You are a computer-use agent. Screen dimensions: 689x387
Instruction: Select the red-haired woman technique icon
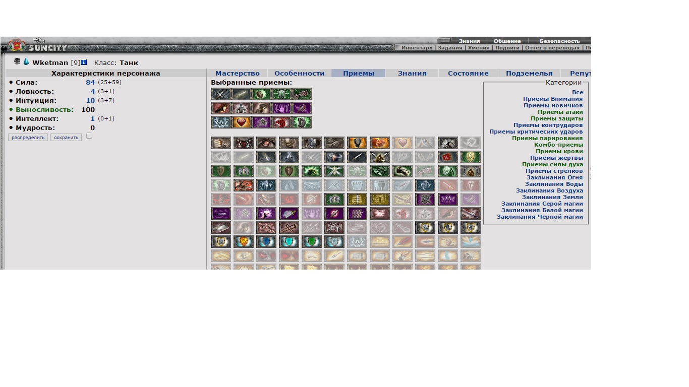(x=221, y=108)
